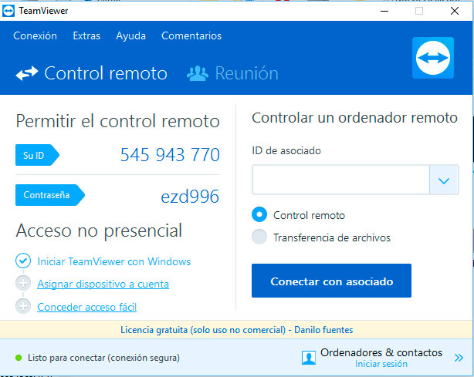Click Conectar con asociado button
Screen dimensions: 474x377
click(x=331, y=281)
